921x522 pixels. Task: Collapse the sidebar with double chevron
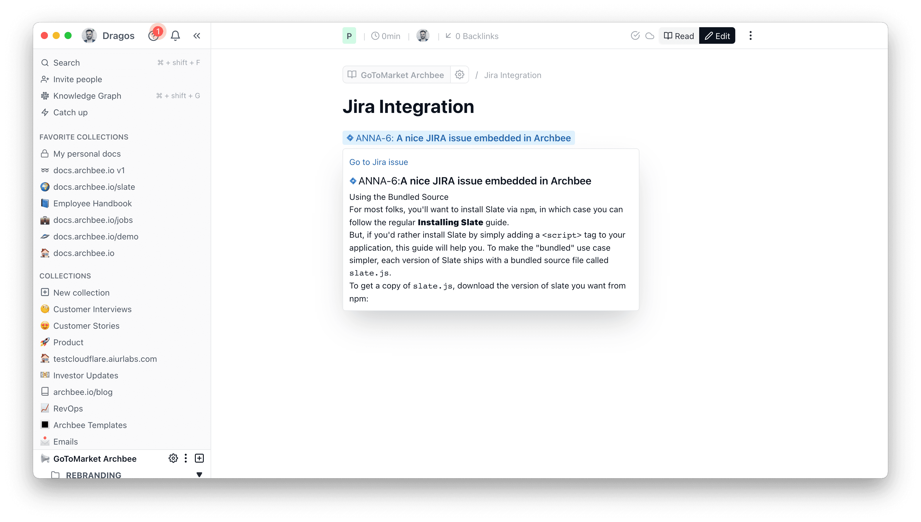[x=197, y=35]
